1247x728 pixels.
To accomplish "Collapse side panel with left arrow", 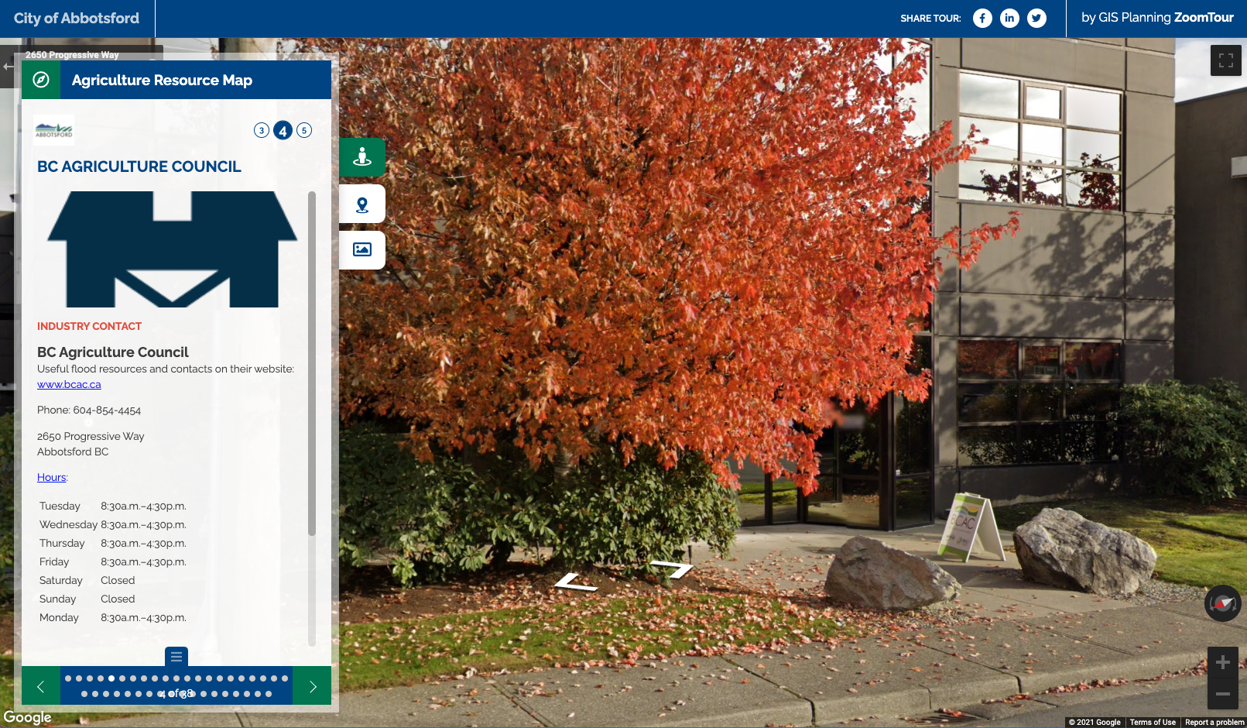I will 8,67.
